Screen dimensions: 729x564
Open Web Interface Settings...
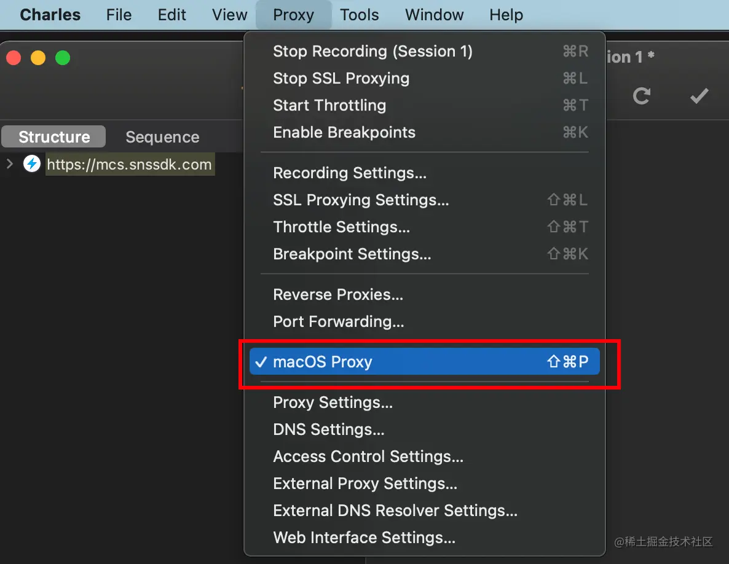(425, 538)
